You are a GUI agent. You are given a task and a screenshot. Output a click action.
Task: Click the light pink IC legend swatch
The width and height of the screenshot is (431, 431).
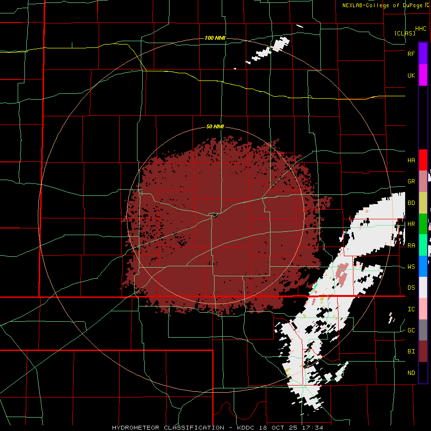coord(423,309)
